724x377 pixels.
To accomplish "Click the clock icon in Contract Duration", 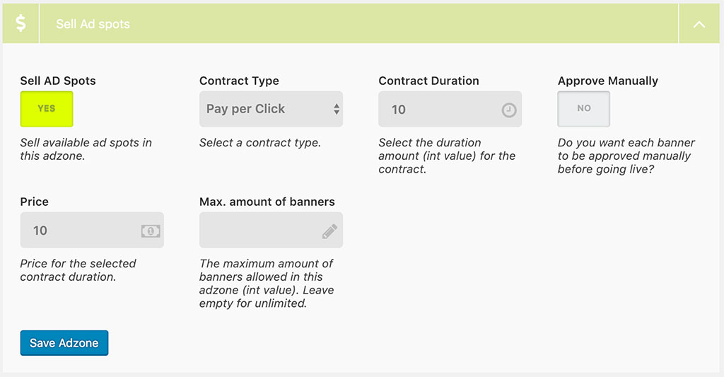I will (x=508, y=110).
